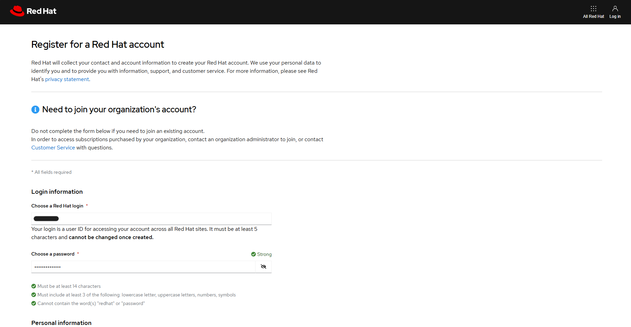Click the Choose a Red Hat login label

click(57, 206)
